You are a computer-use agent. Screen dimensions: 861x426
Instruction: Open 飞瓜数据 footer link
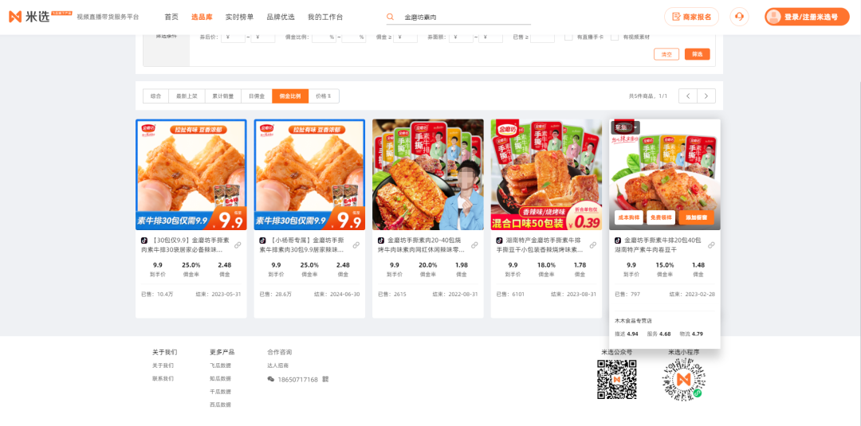click(x=220, y=365)
